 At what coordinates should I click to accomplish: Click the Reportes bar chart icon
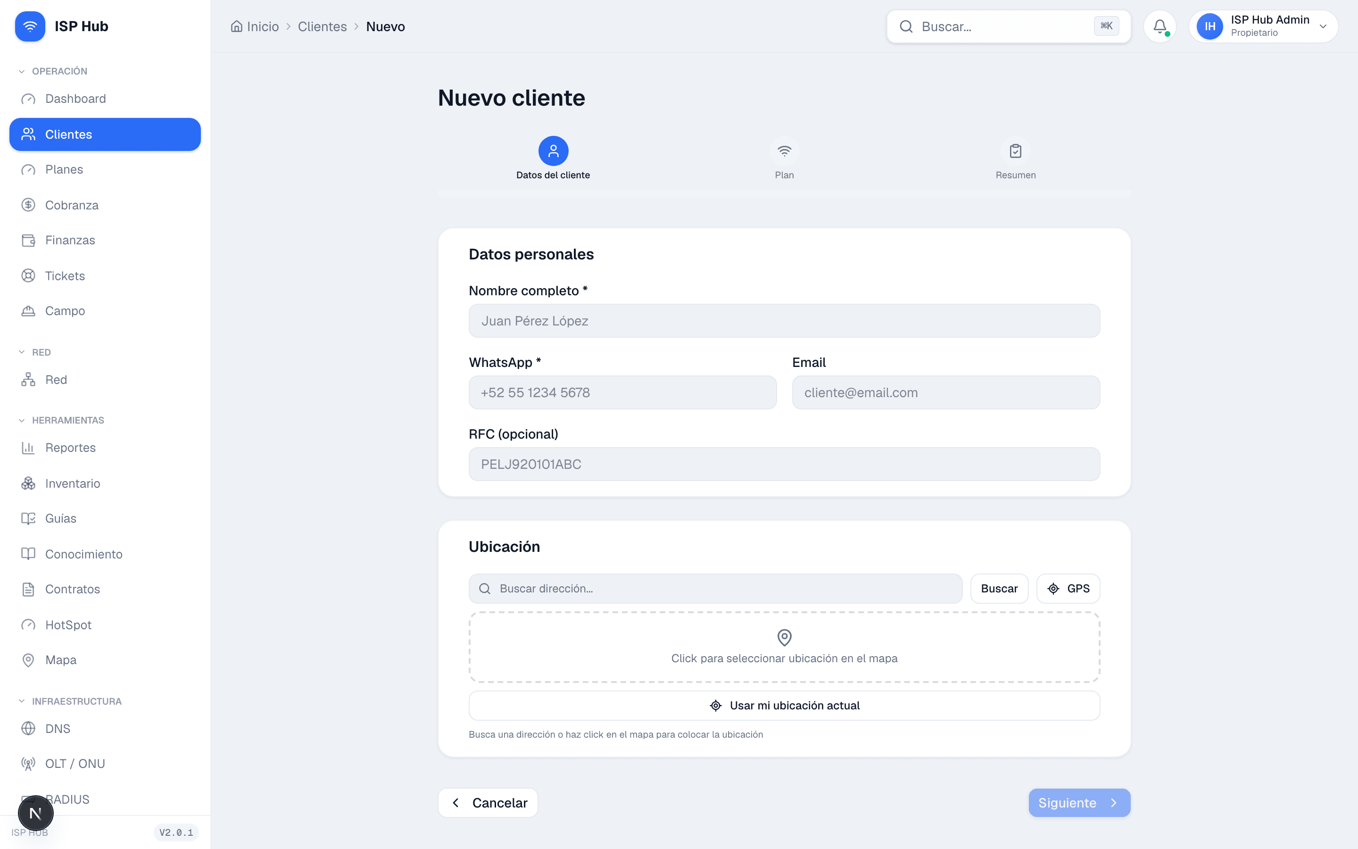pyautogui.click(x=28, y=448)
